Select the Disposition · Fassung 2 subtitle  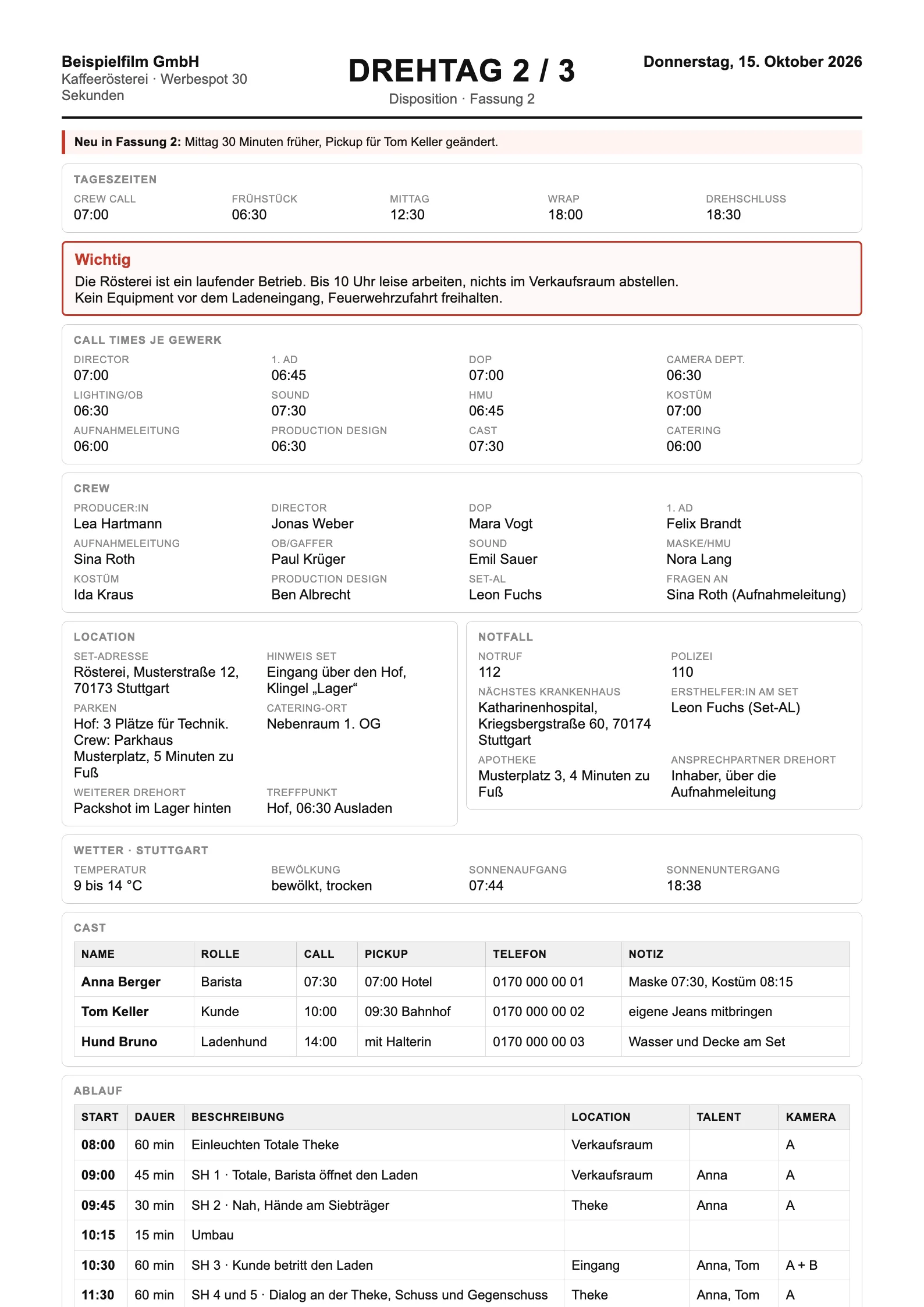click(x=461, y=99)
